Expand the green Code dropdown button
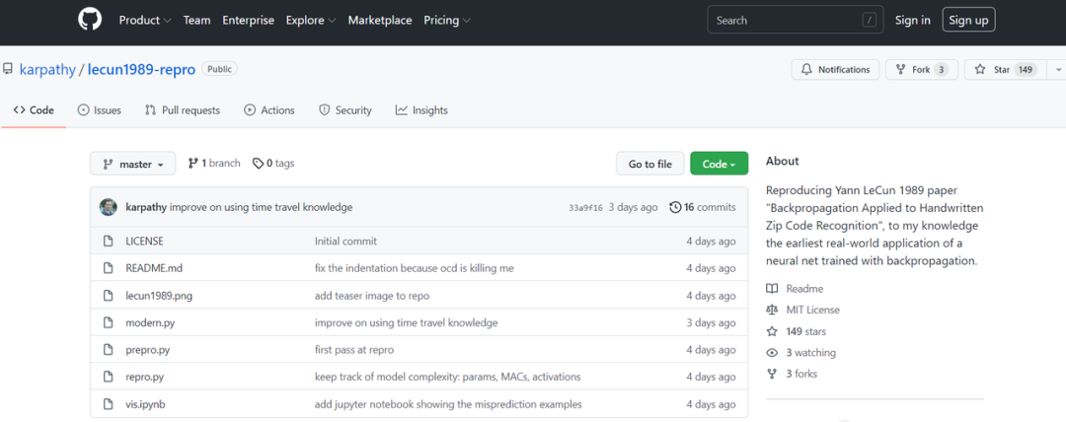The height and width of the screenshot is (422, 1066). (719, 164)
